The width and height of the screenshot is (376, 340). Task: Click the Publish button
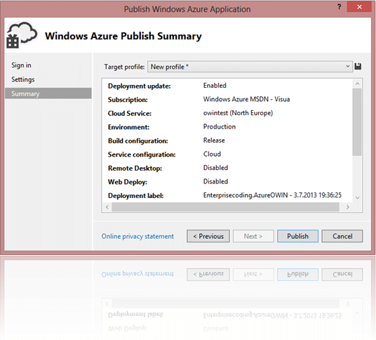tap(297, 236)
